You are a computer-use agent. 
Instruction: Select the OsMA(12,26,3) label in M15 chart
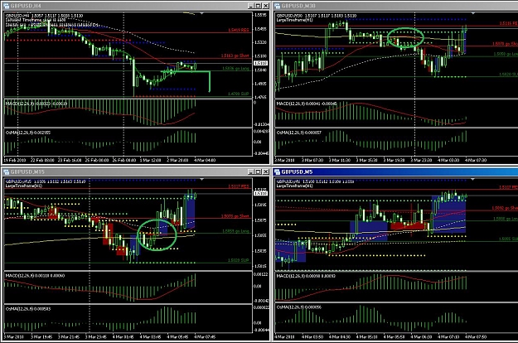click(27, 309)
